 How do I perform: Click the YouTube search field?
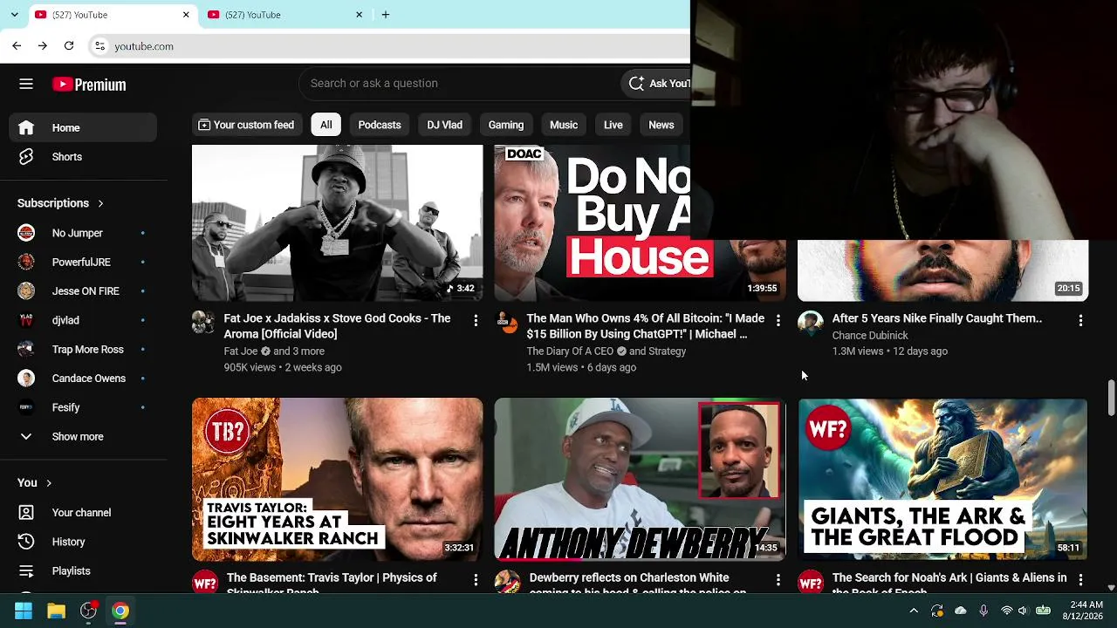(460, 84)
